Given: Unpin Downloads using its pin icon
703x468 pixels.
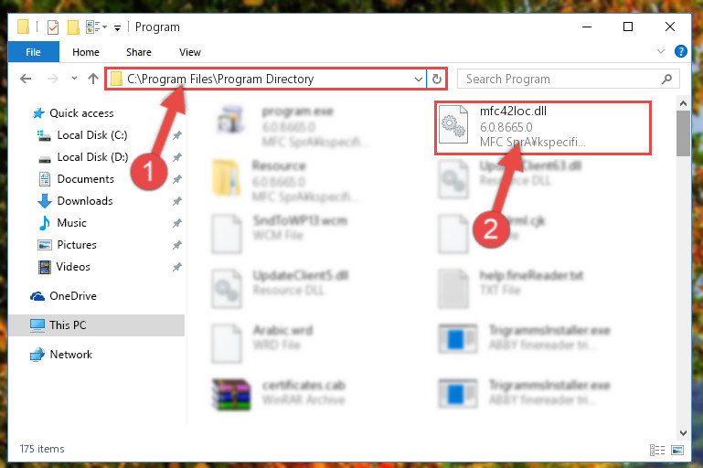Looking at the screenshot, I should click(177, 201).
